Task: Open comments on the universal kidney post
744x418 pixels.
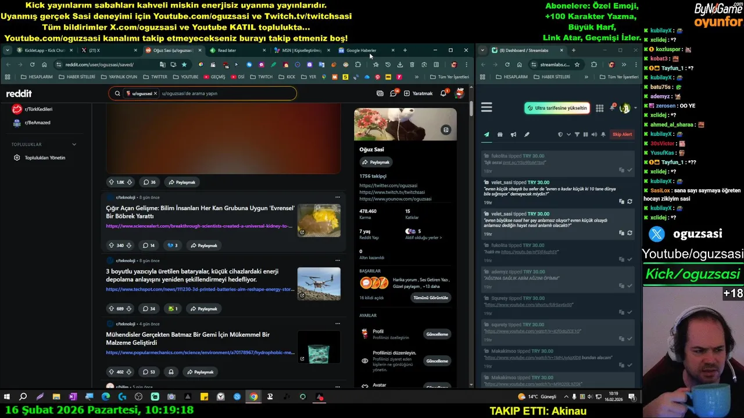Action: 149,245
